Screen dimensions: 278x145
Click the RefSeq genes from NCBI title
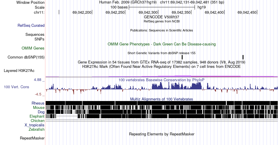pos(162,21)
